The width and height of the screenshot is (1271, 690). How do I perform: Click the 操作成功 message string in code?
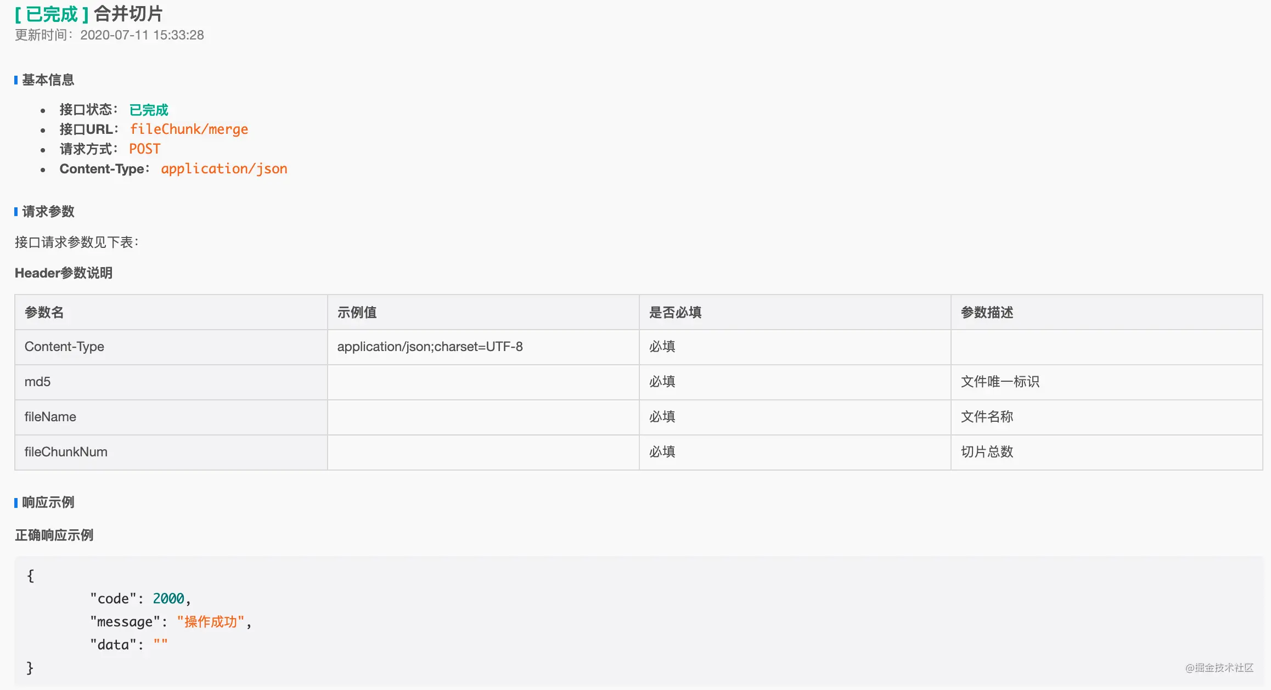click(x=211, y=622)
